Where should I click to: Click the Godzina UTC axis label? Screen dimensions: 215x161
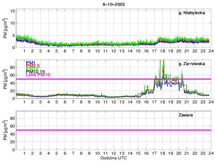[x=113, y=158]
